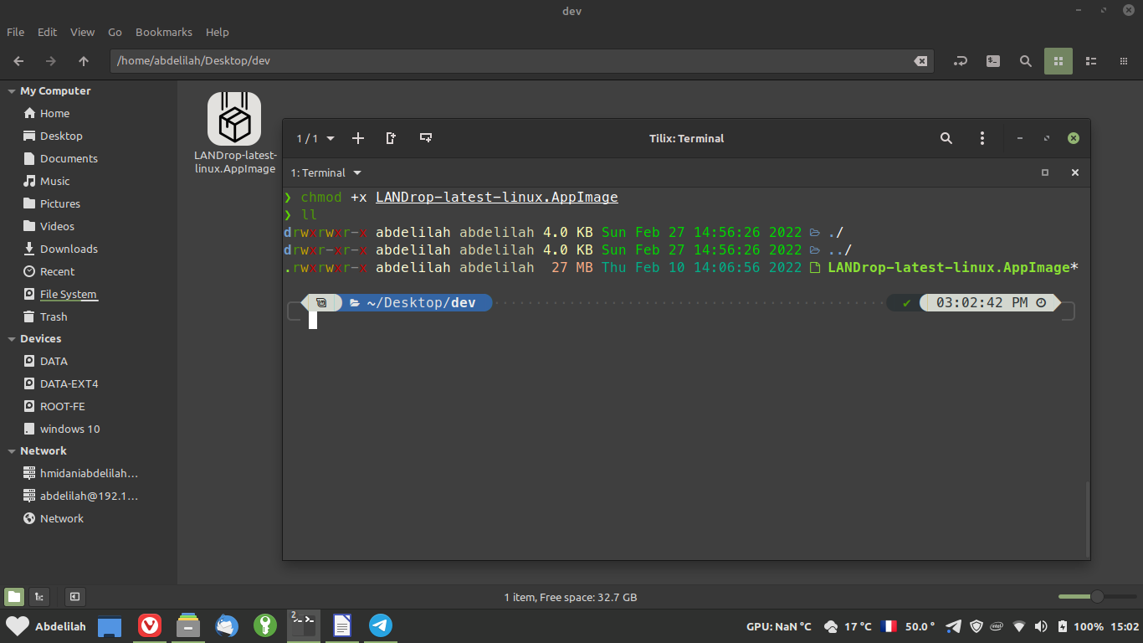Image resolution: width=1143 pixels, height=643 pixels.
Task: Open terminal from file manager toolbar
Action: pos(993,61)
